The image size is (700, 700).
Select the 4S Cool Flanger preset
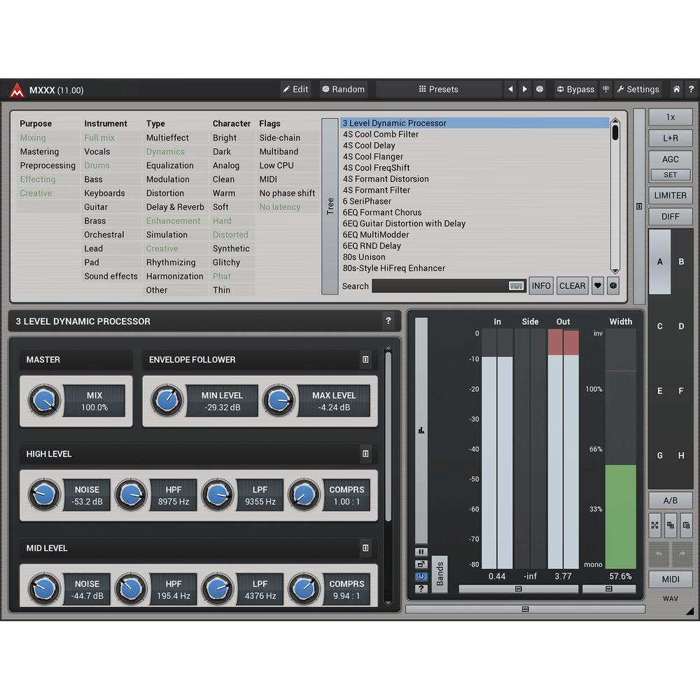[372, 157]
